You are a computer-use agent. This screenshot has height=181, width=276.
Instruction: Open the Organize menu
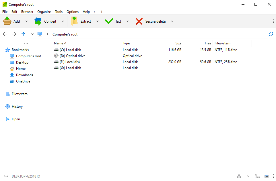[x=44, y=11]
